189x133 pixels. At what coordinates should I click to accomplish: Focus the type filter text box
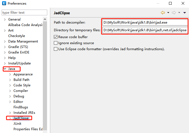click(x=24, y=13)
